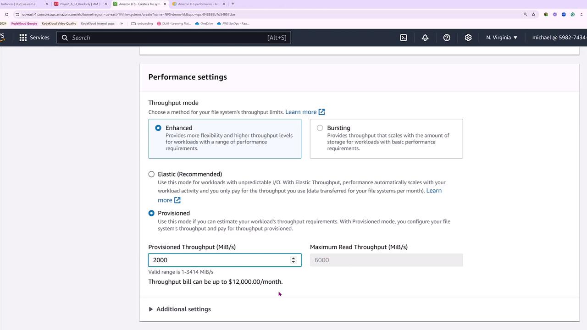Click the Throughput mode Learn more external-link icon
The width and height of the screenshot is (587, 330).
tap(322, 112)
